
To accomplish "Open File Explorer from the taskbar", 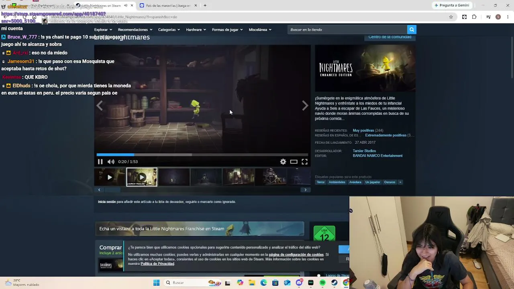I will [x=252, y=283].
